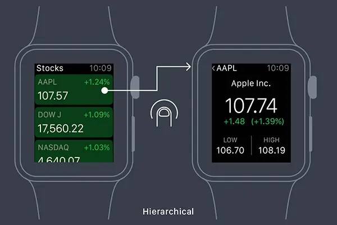
Task: Click the HIGH value 108.19
Action: click(272, 150)
